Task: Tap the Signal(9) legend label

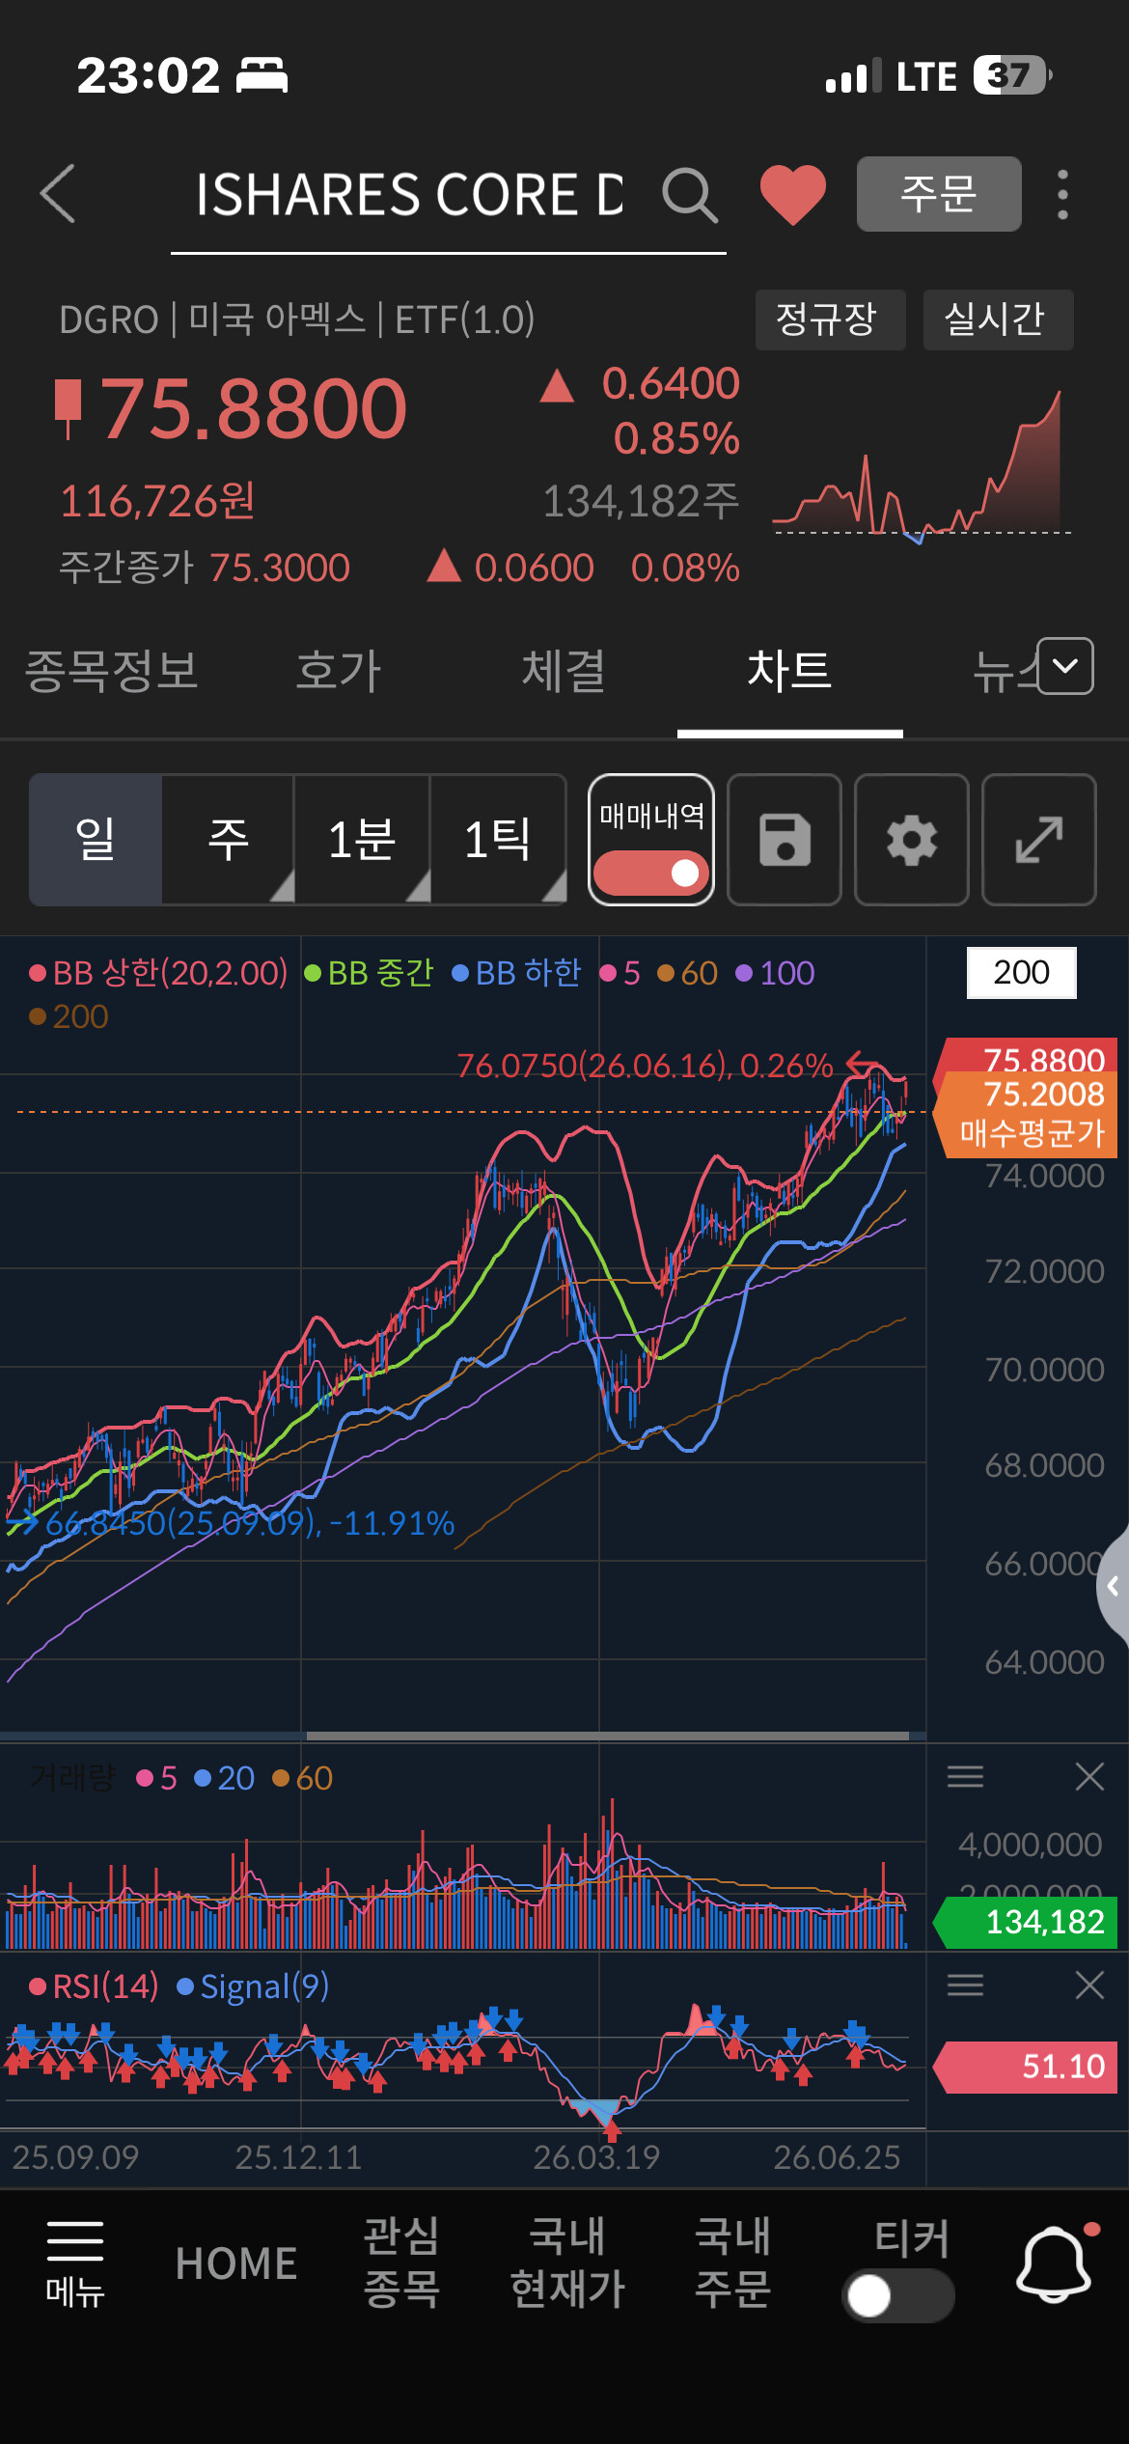Action: click(254, 1986)
